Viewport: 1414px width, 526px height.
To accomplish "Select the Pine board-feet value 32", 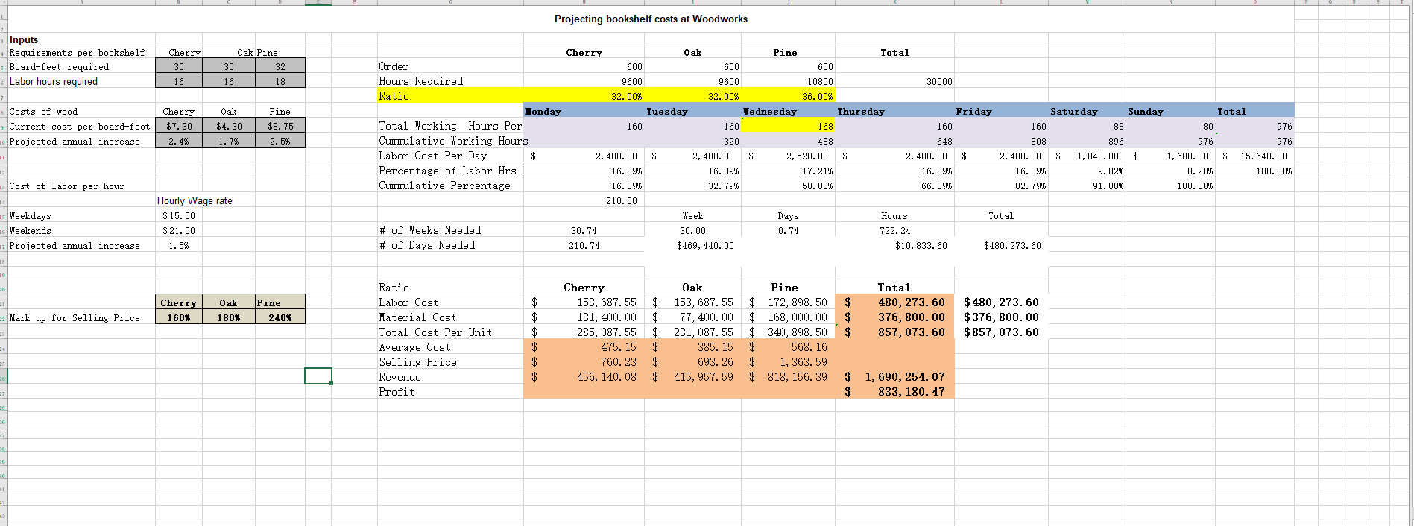I will (x=280, y=66).
